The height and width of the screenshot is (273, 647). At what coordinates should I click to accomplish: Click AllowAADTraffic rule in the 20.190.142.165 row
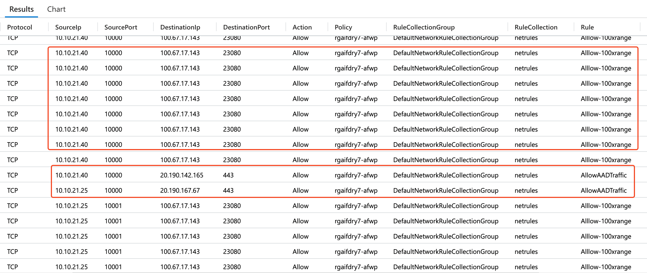pyautogui.click(x=604, y=175)
